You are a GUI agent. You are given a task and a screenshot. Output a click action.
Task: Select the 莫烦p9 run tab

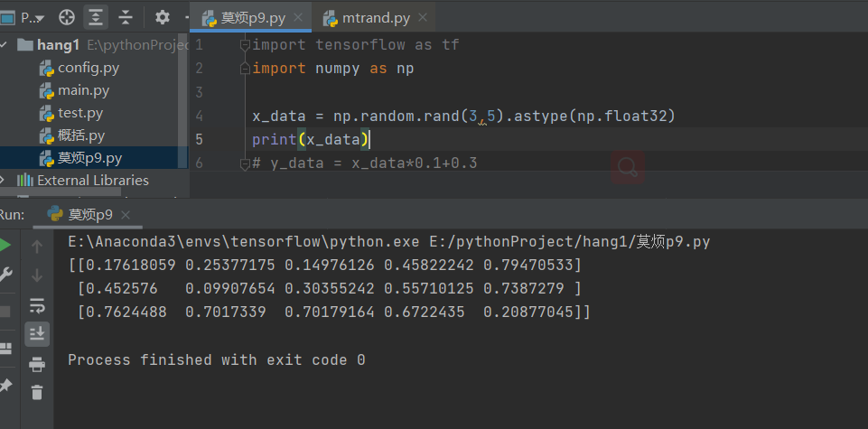click(90, 215)
